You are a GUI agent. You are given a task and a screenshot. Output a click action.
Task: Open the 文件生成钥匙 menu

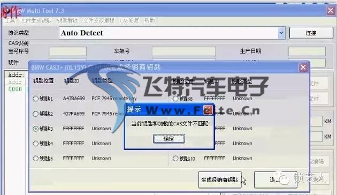click(36, 21)
